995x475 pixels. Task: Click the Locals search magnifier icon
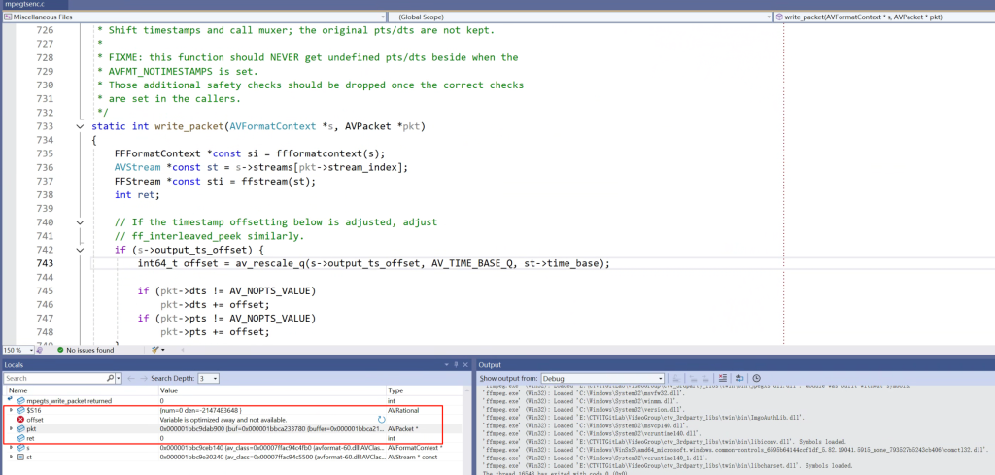[109, 378]
